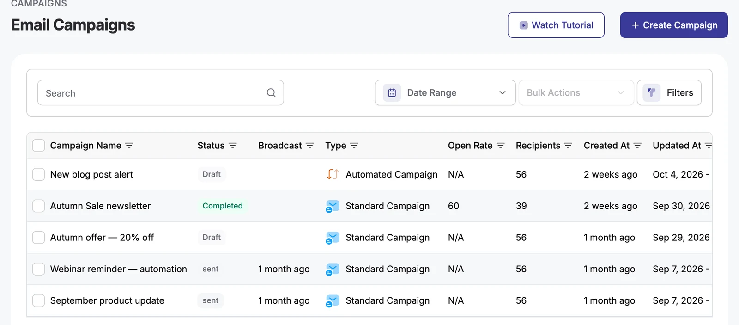739x325 pixels.
Task: Open the New blog post alert campaign
Action: [x=91, y=174]
